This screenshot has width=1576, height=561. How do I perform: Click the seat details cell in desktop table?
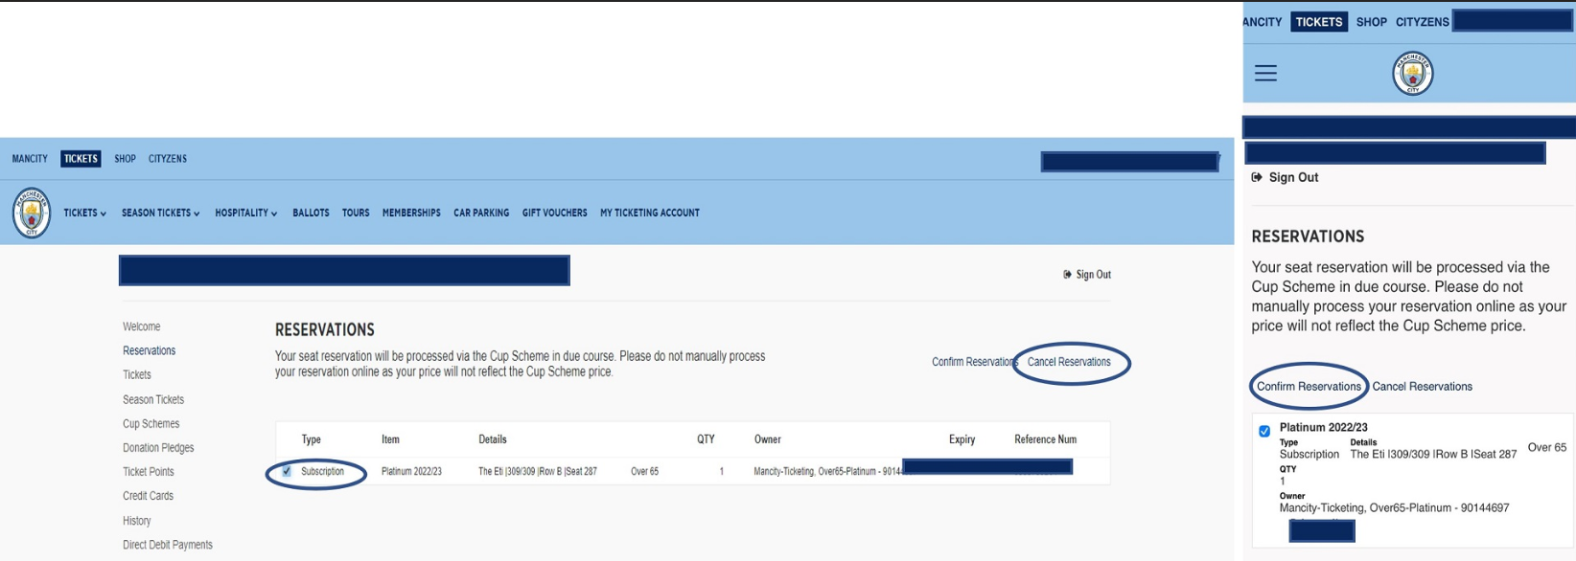coord(538,472)
